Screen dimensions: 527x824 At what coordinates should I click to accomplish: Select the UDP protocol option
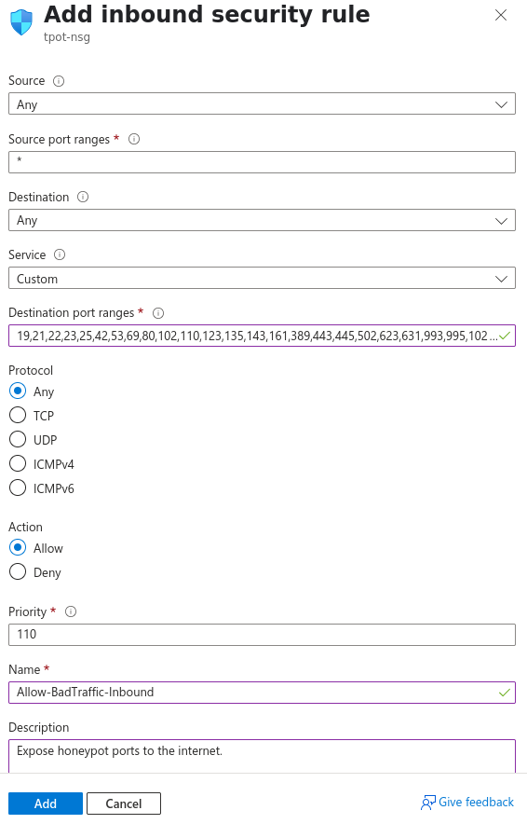click(18, 439)
